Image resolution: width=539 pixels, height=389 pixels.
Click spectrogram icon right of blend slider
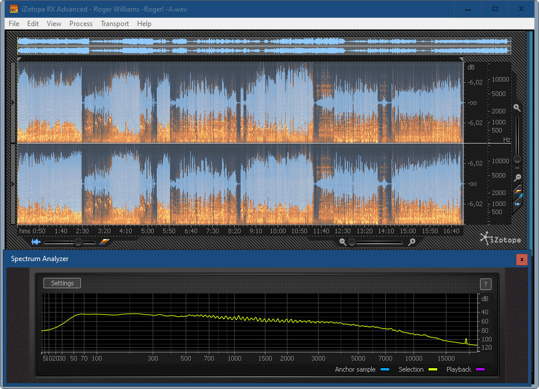tap(104, 242)
